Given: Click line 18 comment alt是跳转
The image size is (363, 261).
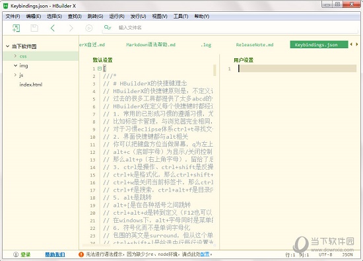Looking at the screenshot, I should click(x=127, y=198).
